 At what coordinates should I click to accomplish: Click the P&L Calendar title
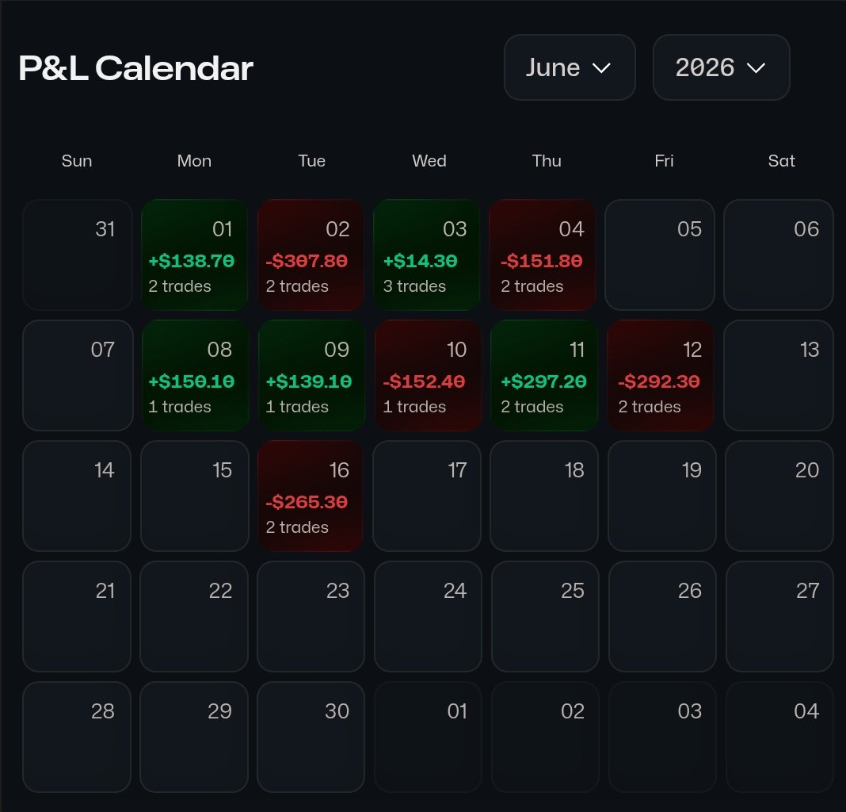(136, 68)
